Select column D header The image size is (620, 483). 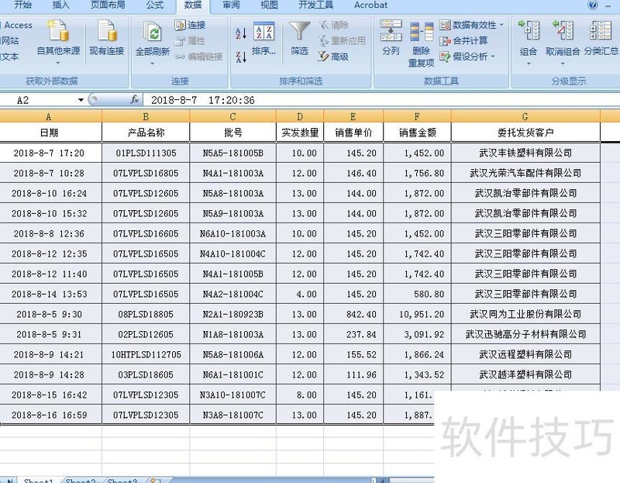click(300, 116)
